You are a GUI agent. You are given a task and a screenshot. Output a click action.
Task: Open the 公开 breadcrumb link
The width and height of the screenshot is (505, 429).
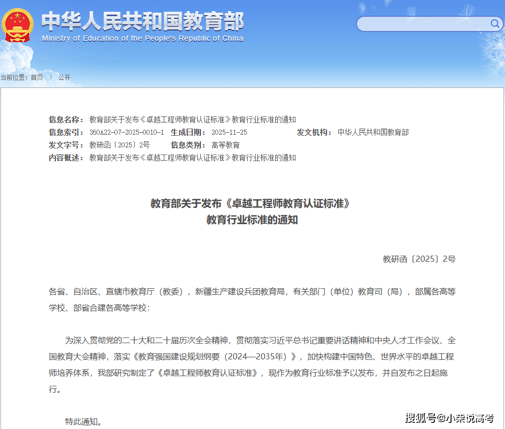point(64,77)
